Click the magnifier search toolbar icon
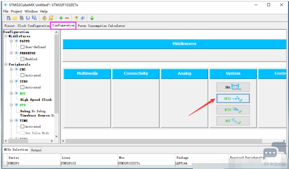Viewport: 289px width, 169px height. pos(82,18)
